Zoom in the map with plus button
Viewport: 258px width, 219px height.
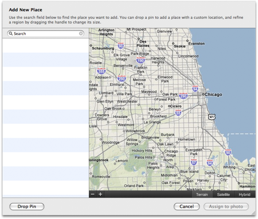point(100,194)
